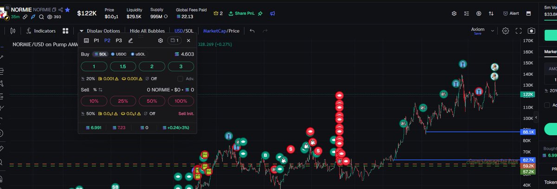Toggle the Sell percent switch arrows

point(100,89)
